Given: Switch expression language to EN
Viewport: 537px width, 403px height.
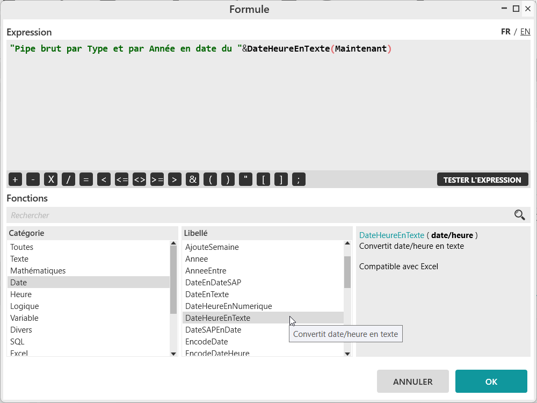Looking at the screenshot, I should click(x=525, y=32).
